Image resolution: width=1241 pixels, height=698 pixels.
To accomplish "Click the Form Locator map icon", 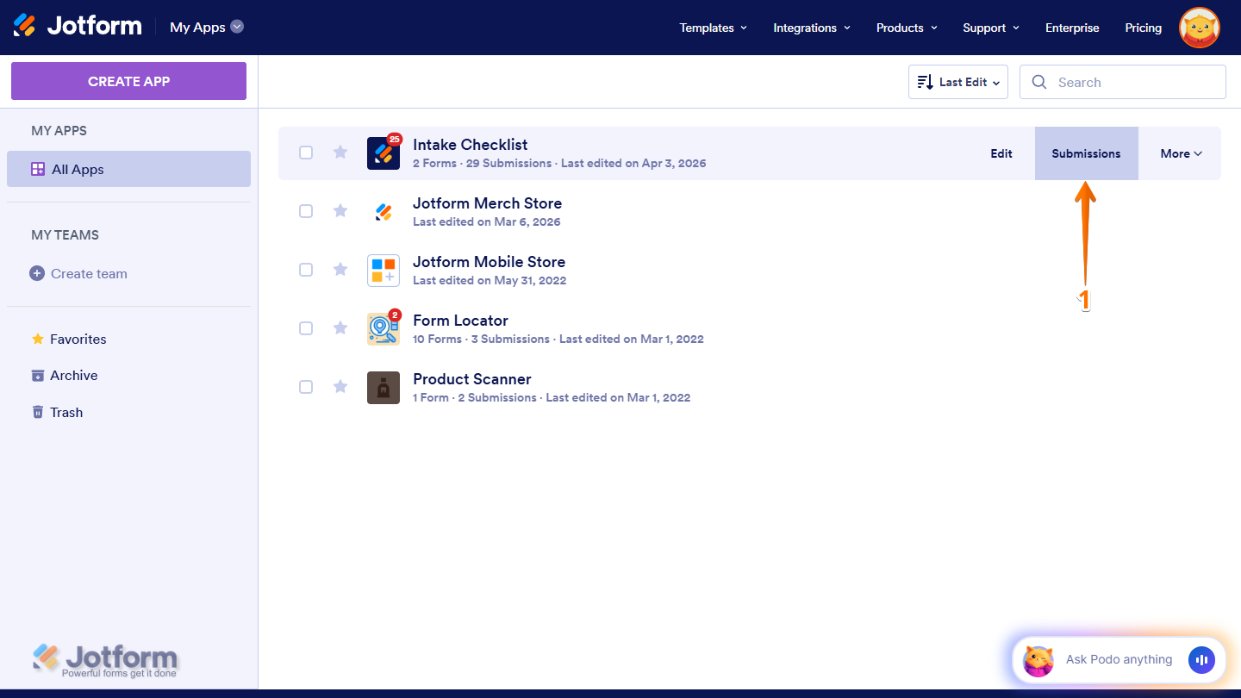I will pyautogui.click(x=383, y=327).
